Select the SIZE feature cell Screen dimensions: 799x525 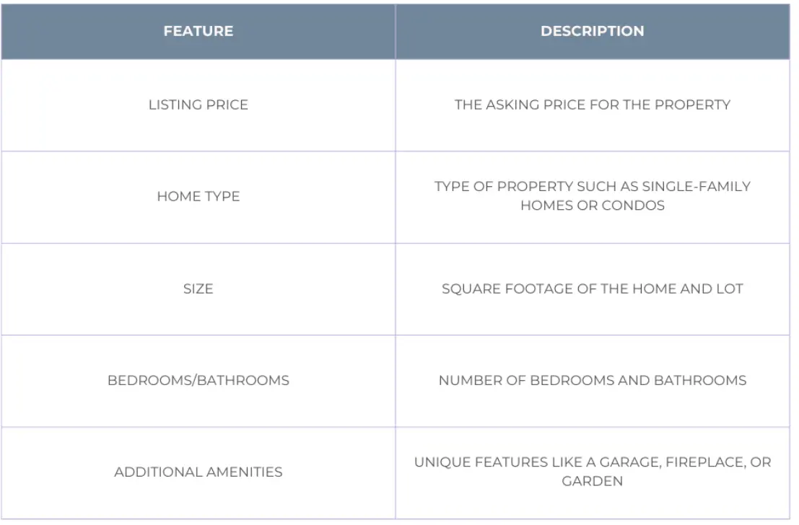pyautogui.click(x=198, y=288)
